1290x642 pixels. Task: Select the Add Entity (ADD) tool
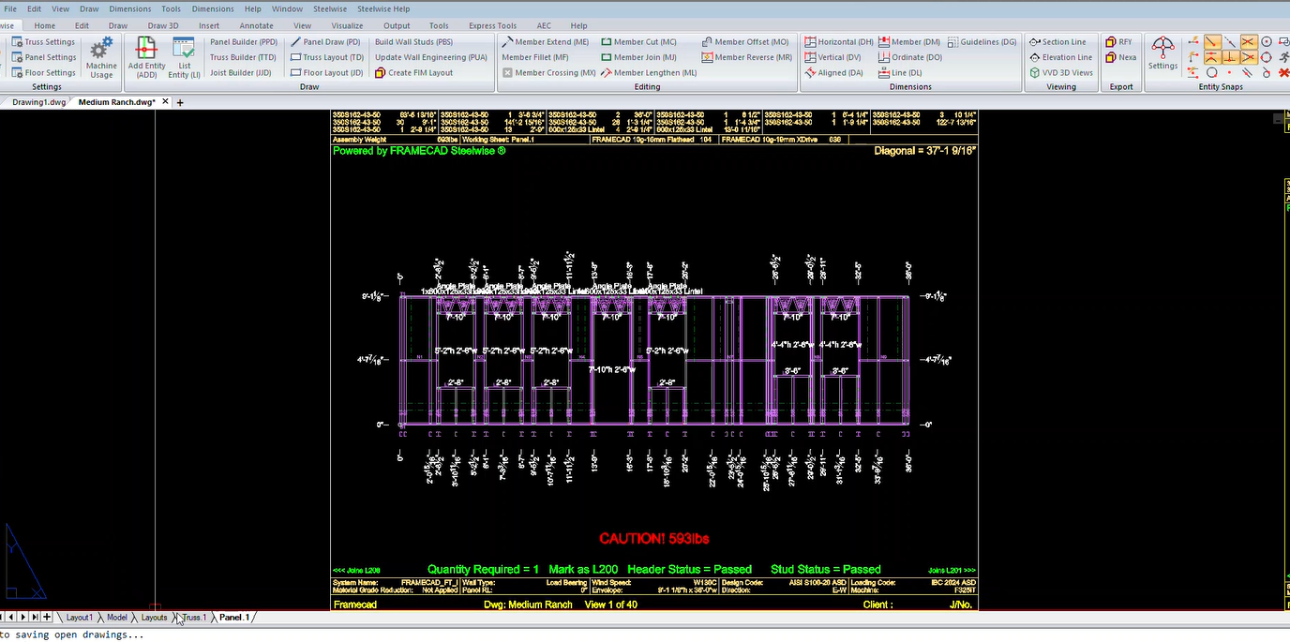tap(146, 56)
